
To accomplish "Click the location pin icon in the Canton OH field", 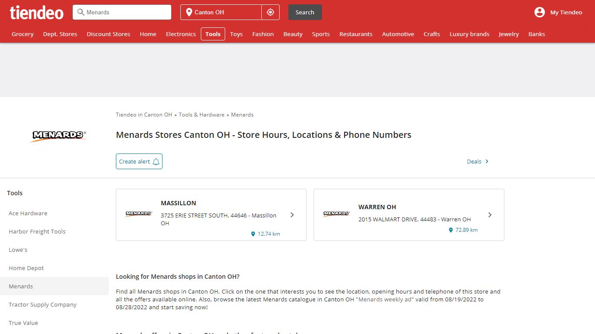I will coord(189,12).
